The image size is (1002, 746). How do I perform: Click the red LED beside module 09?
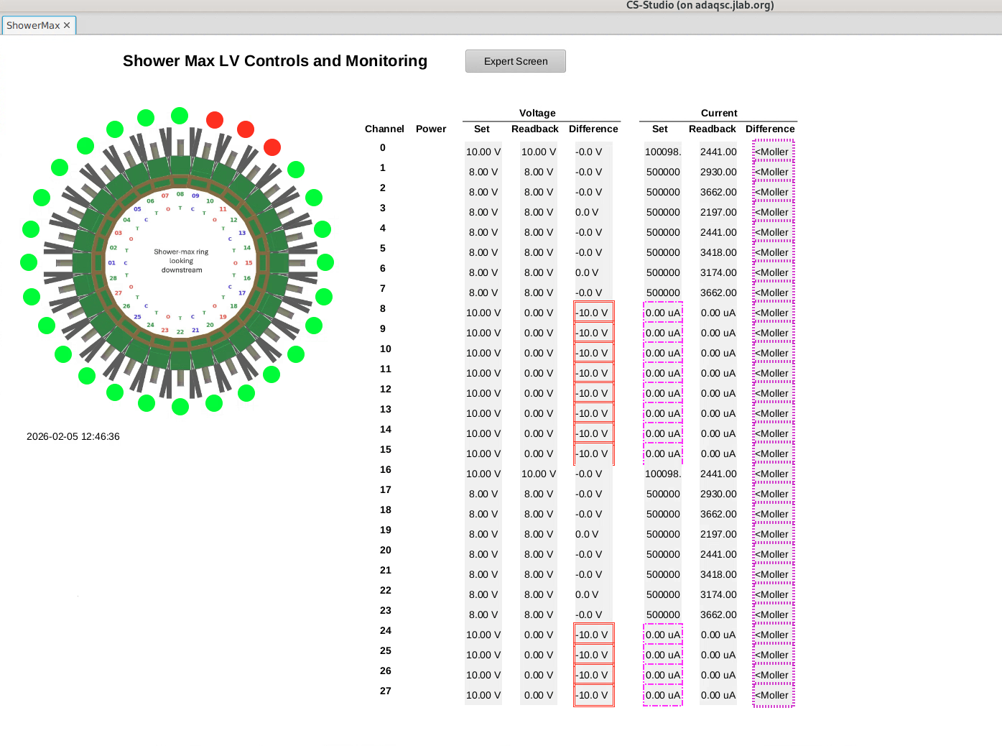214,120
